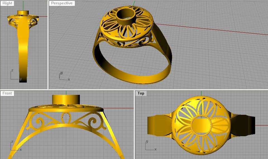Image resolution: width=268 pixels, height=159 pixels.
Task: Click the scroll filigree in Front viewport
Action: (x=66, y=121)
